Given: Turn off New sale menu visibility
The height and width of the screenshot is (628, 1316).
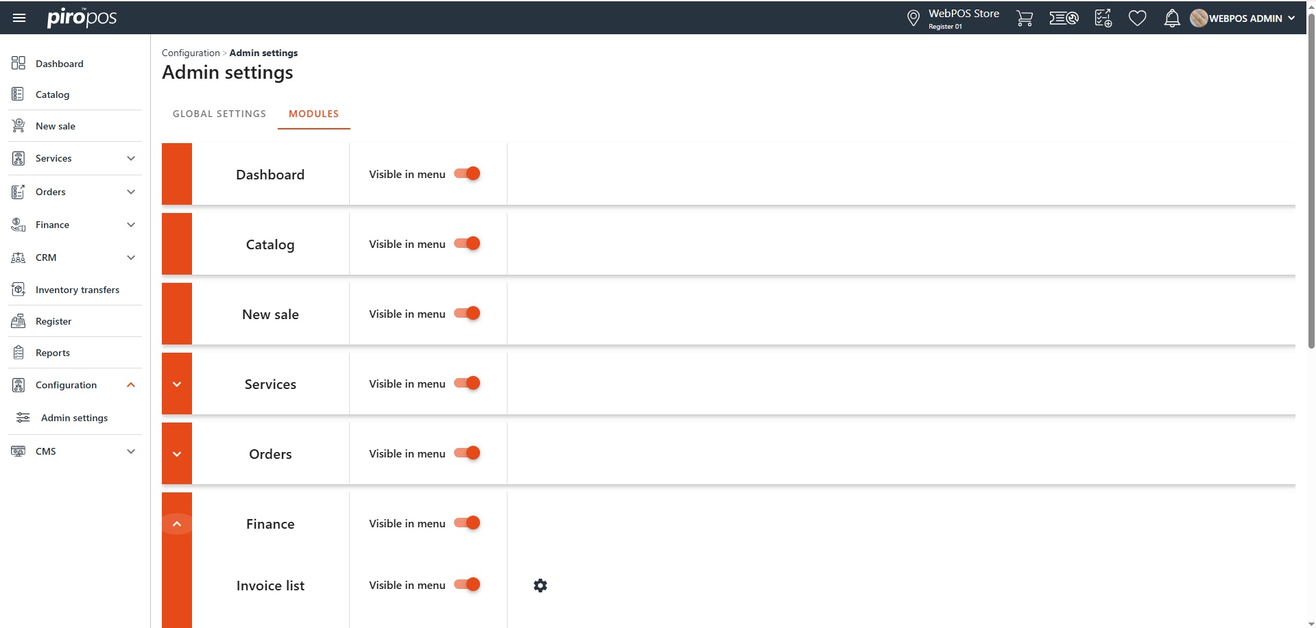Looking at the screenshot, I should coord(468,314).
